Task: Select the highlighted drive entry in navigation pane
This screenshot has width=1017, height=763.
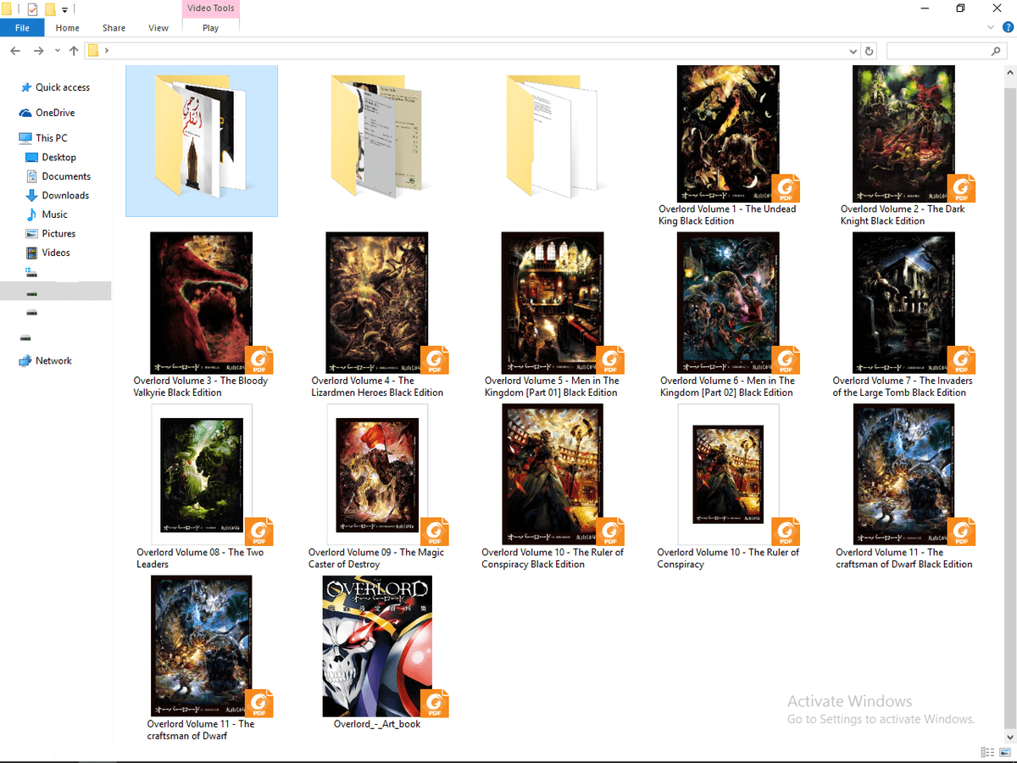Action: coord(55,291)
